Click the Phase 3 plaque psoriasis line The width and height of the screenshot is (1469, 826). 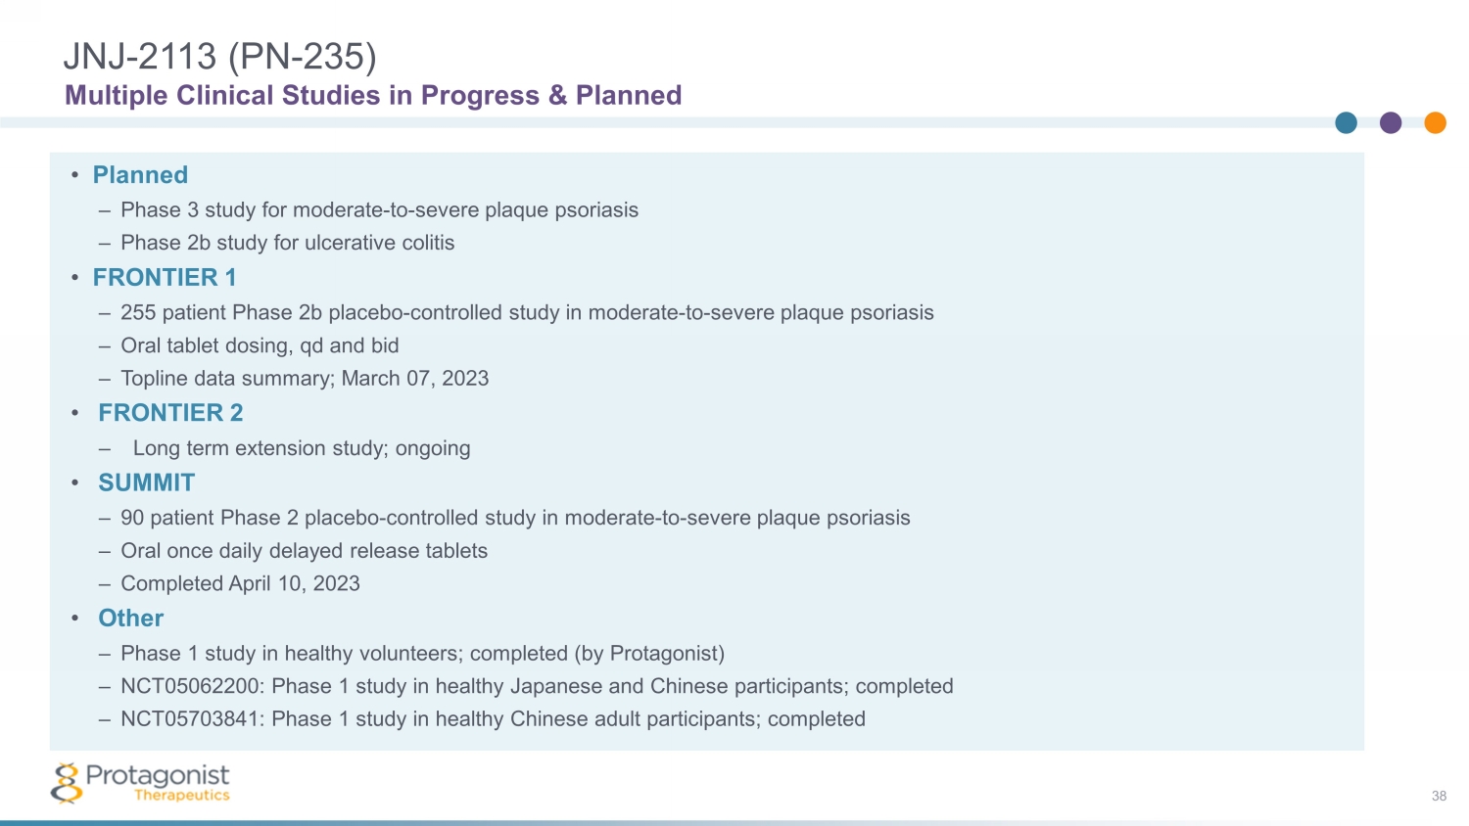tap(379, 210)
